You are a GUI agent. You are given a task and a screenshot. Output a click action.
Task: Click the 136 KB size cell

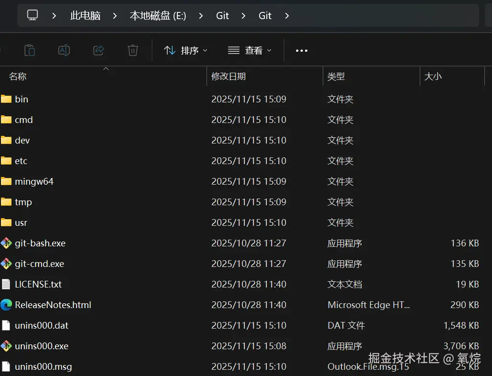465,243
